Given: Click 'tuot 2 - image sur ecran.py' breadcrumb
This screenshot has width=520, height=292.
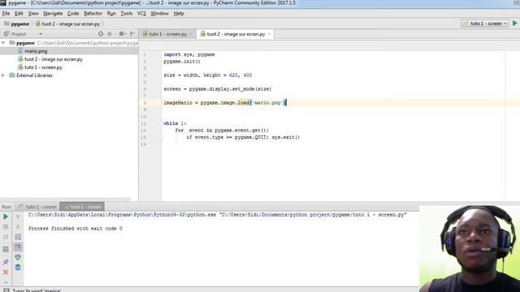Looking at the screenshot, I should click(68, 24).
